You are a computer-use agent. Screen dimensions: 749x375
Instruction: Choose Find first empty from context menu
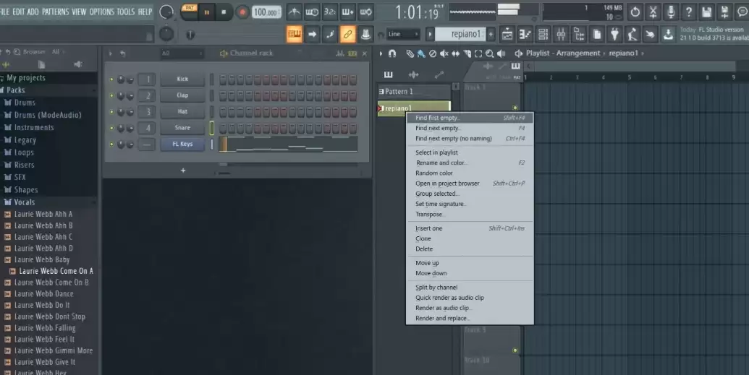(470, 118)
